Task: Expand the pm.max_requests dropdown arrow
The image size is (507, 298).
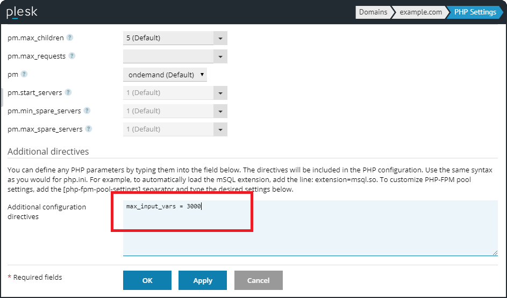Action: click(220, 56)
